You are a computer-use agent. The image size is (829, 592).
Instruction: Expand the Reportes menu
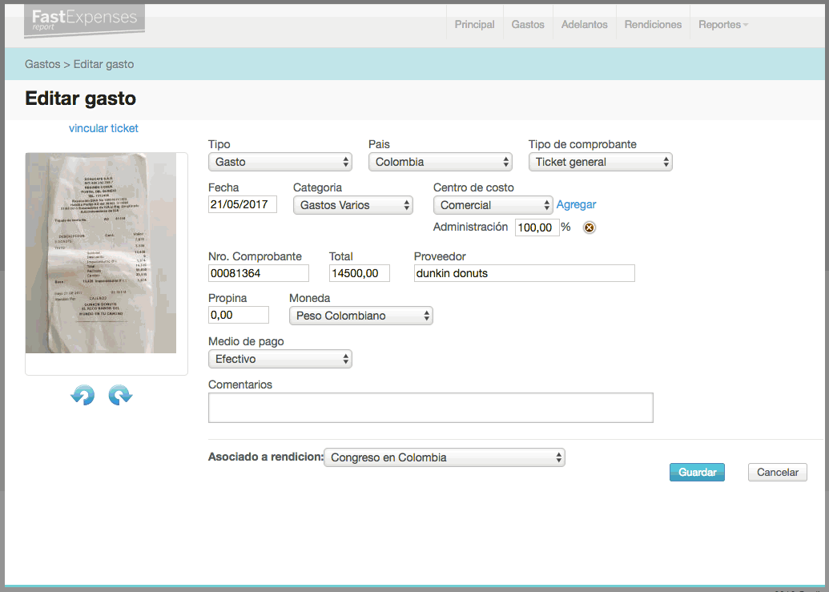point(722,24)
